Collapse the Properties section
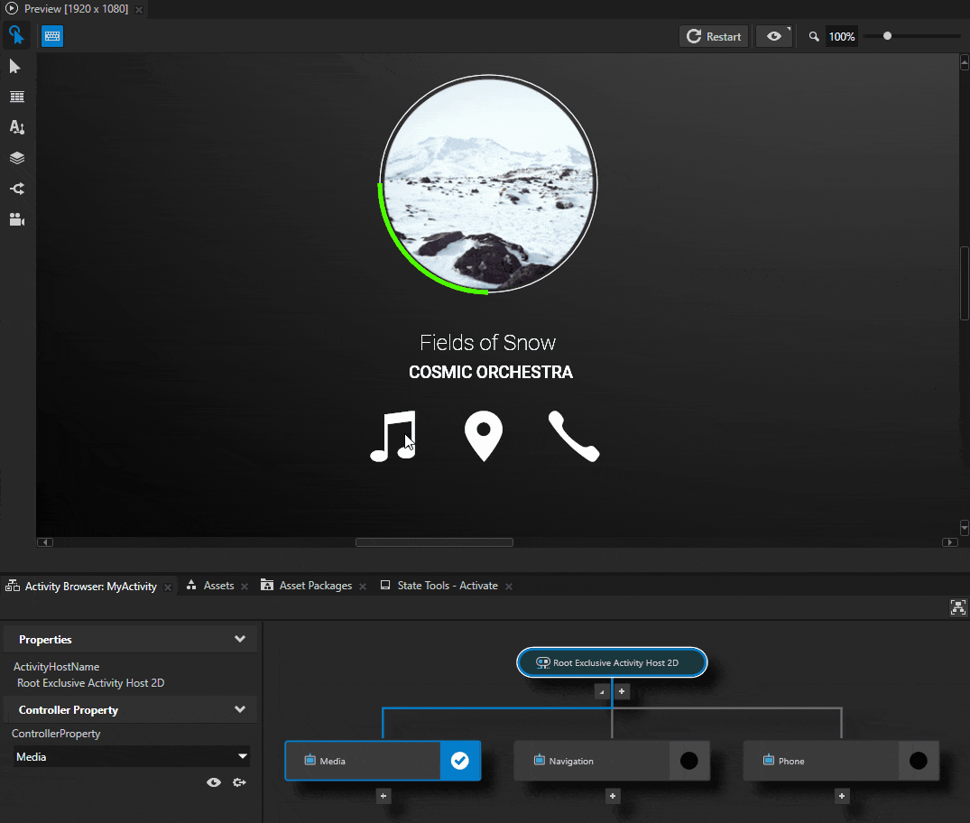The height and width of the screenshot is (823, 970). 240,639
